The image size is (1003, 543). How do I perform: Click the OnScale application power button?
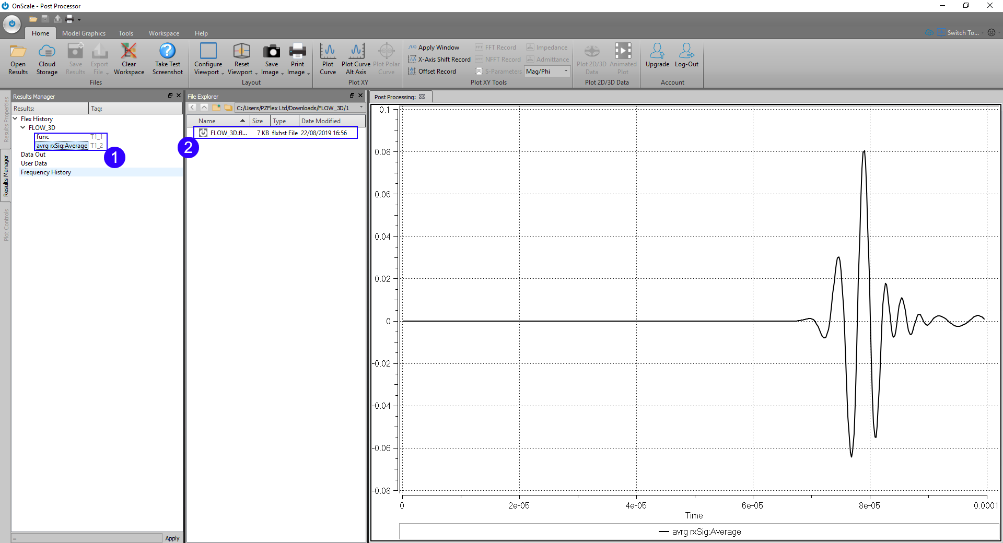click(x=11, y=23)
